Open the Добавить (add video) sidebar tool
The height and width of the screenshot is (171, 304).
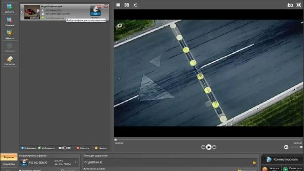tap(9, 9)
